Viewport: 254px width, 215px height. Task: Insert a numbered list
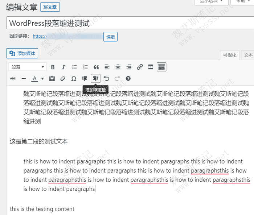coord(85,67)
